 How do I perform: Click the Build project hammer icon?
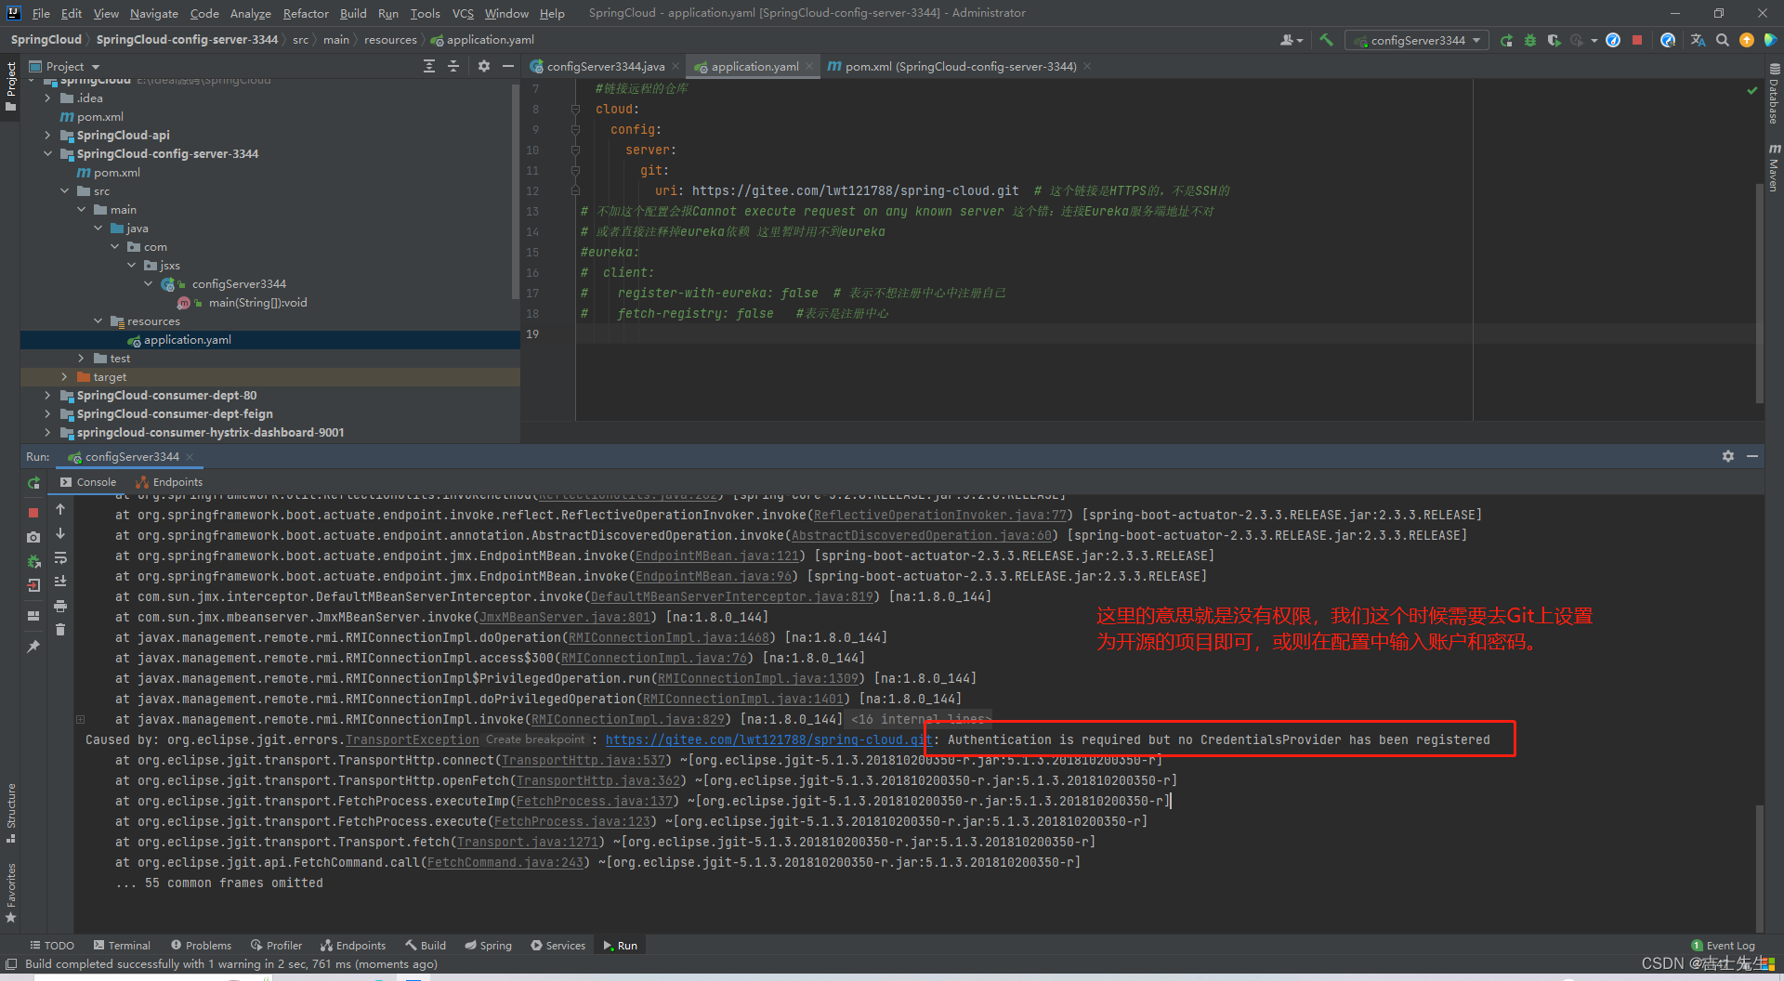pyautogui.click(x=1326, y=40)
